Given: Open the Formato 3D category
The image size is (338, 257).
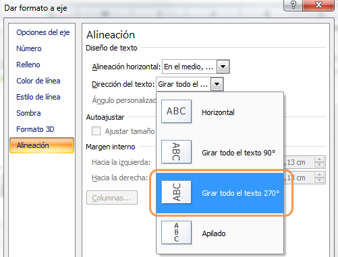Looking at the screenshot, I should click(35, 129).
